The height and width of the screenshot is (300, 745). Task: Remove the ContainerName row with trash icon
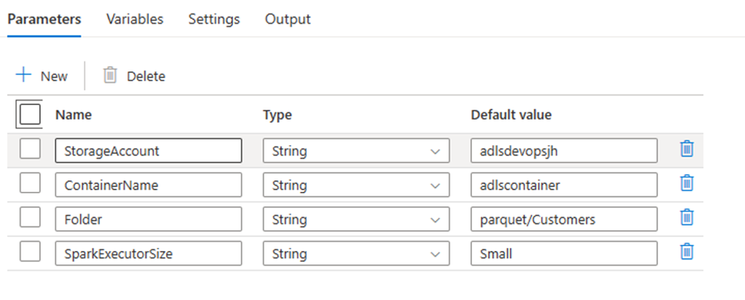(x=687, y=183)
